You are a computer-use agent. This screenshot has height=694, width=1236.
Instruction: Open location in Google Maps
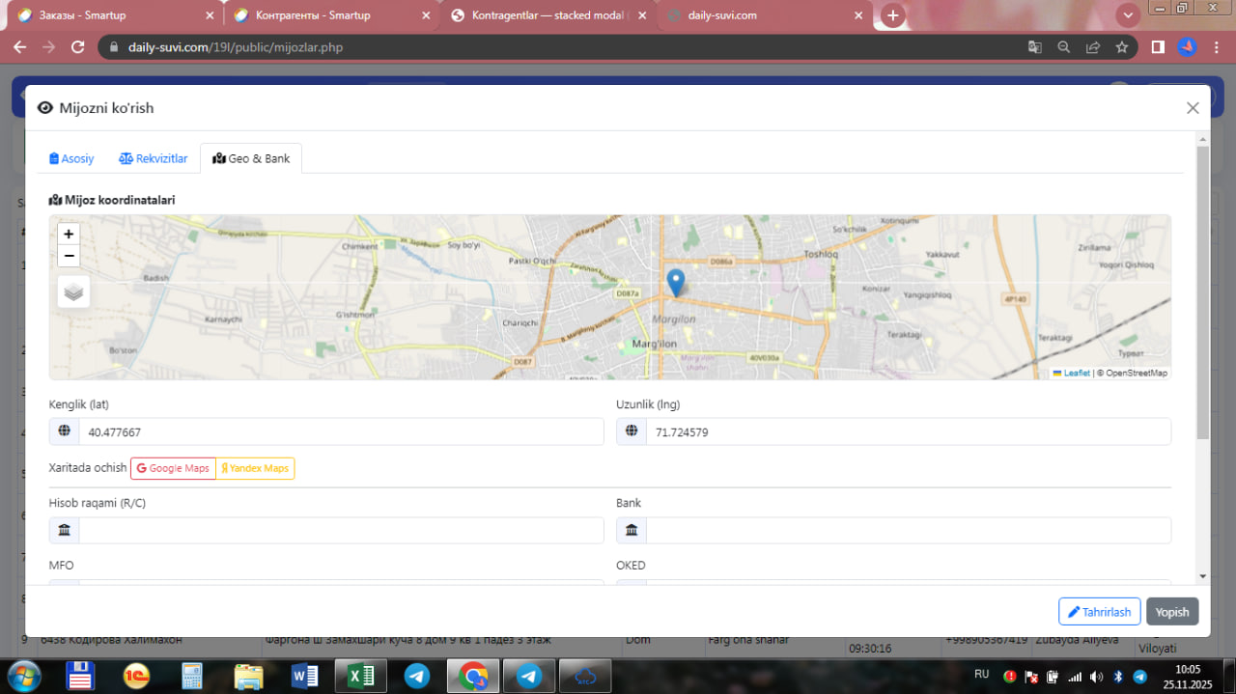pos(173,468)
